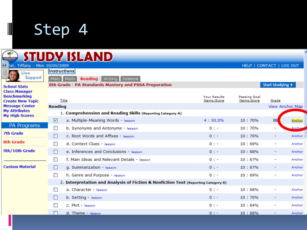Screen dimensions: 307x230
Task: Sort by the Grade column header
Action: pos(276,101)
